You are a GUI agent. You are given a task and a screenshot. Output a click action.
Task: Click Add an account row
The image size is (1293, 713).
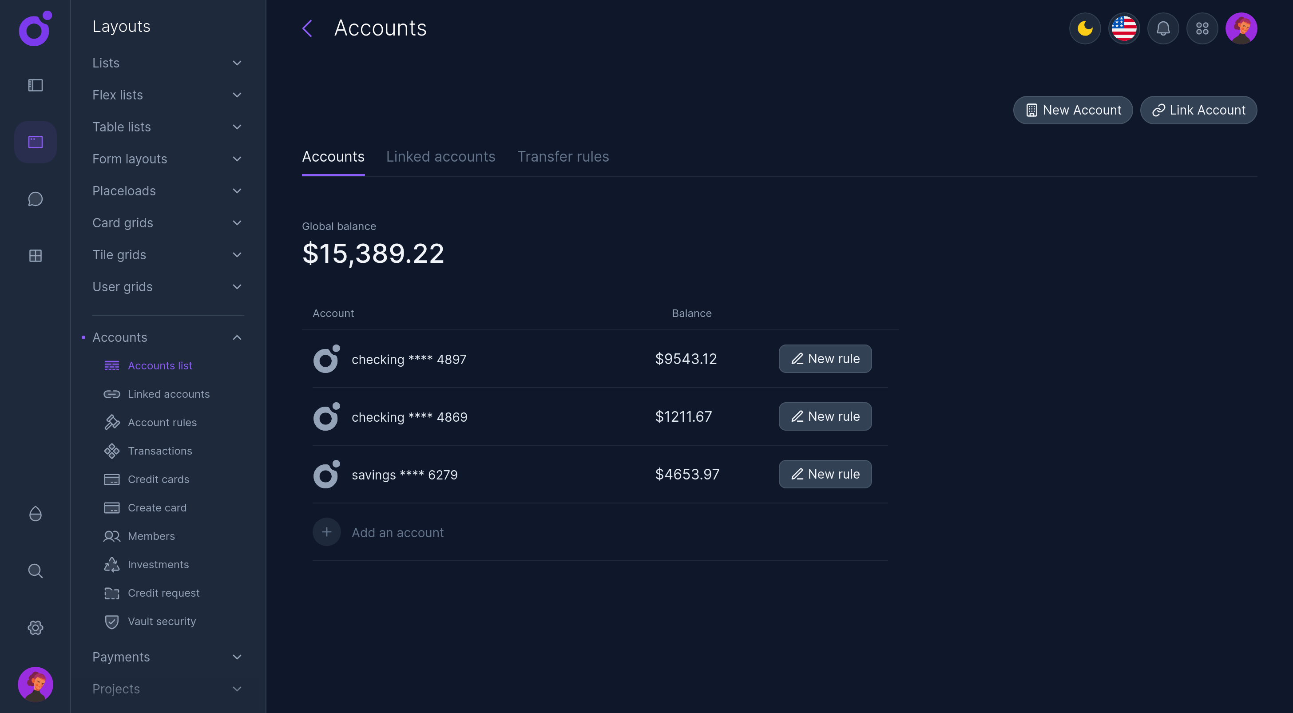pos(397,532)
